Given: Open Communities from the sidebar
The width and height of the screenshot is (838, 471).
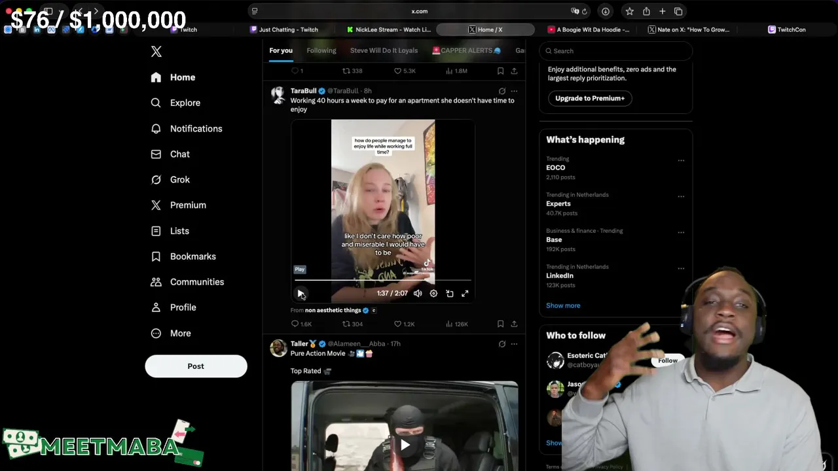Looking at the screenshot, I should pyautogui.click(x=187, y=282).
